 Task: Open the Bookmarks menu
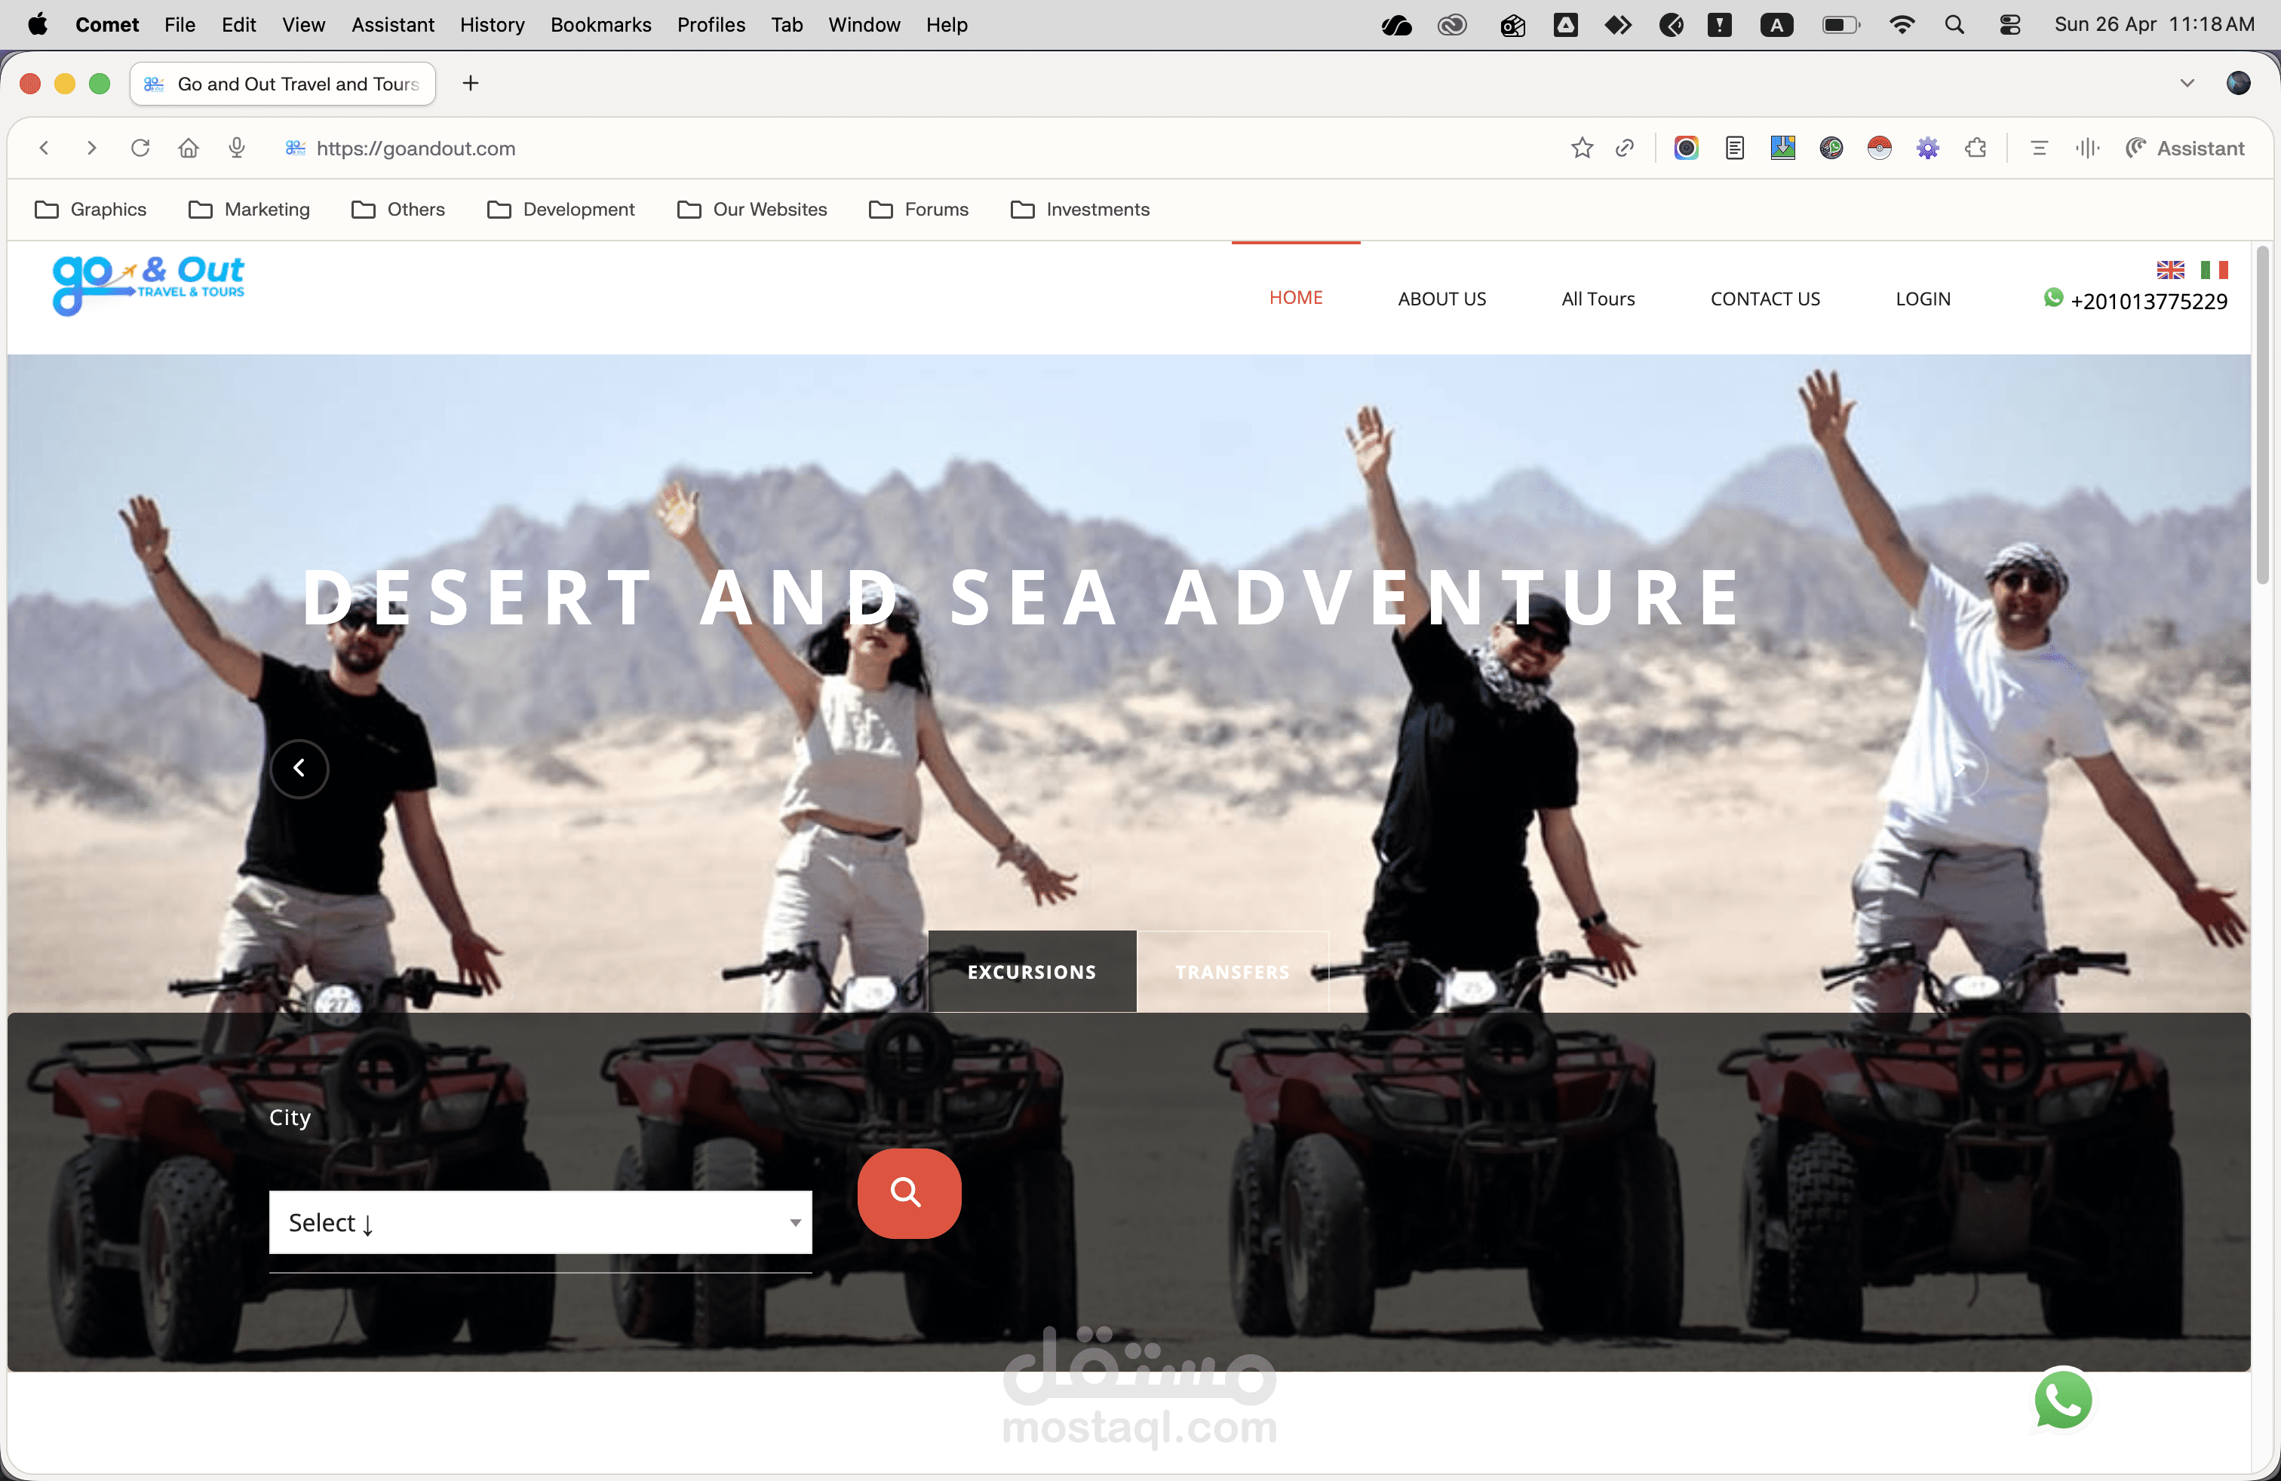coord(601,25)
